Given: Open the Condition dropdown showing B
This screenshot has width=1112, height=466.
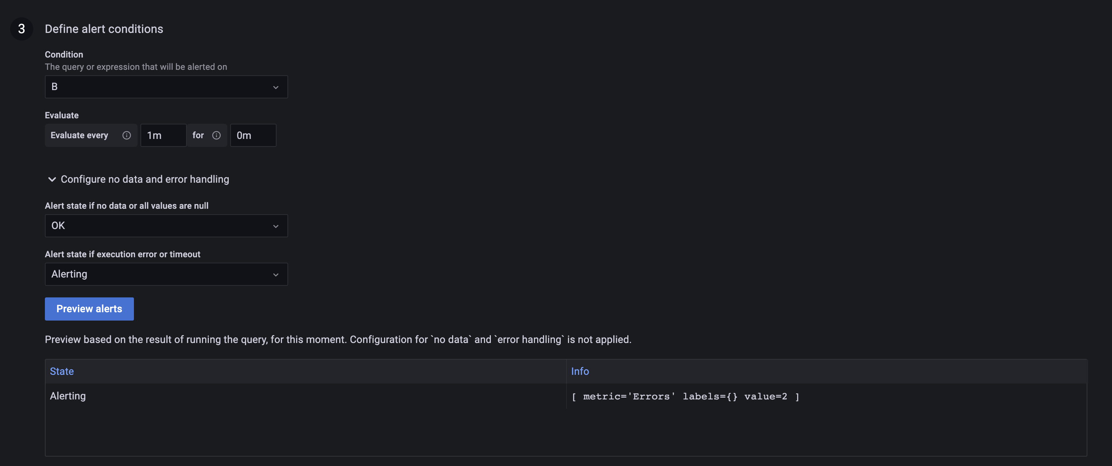Looking at the screenshot, I should click(166, 87).
